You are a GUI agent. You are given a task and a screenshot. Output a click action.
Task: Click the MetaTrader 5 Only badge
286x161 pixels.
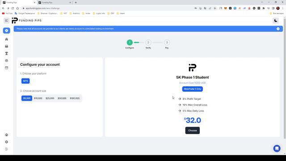coord(193,89)
